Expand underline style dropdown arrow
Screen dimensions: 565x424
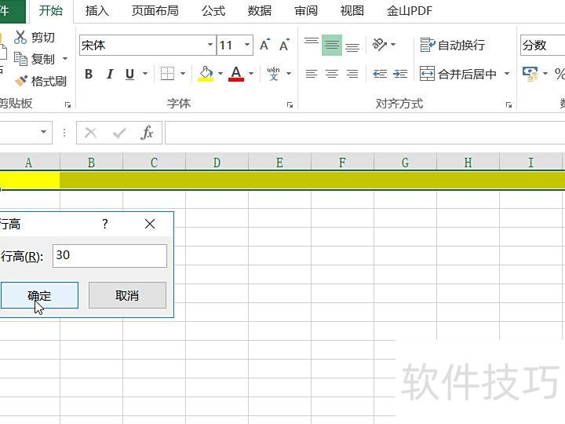[145, 74]
